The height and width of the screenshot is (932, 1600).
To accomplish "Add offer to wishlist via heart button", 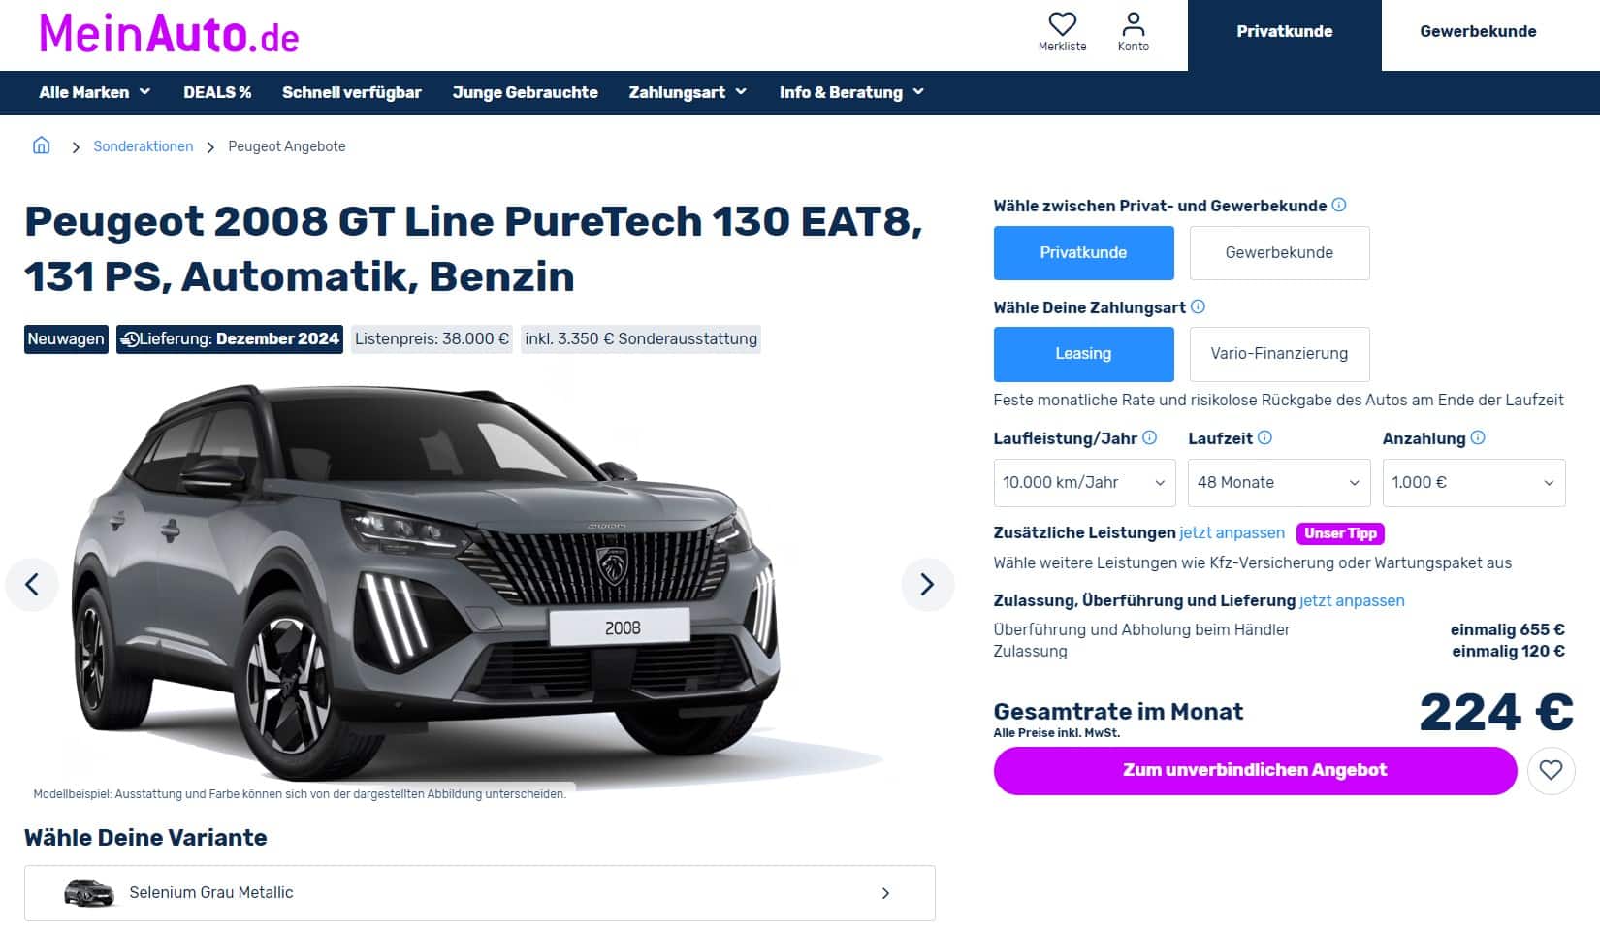I will click(x=1551, y=770).
